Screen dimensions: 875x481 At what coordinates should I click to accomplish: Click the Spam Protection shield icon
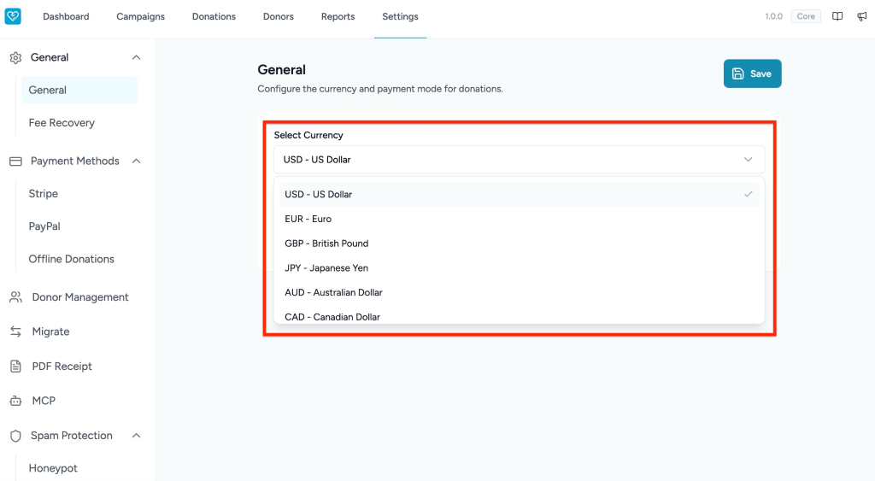[x=15, y=436]
